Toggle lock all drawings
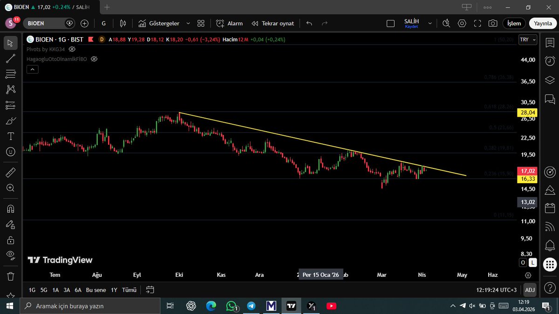The image size is (559, 314). point(10,240)
